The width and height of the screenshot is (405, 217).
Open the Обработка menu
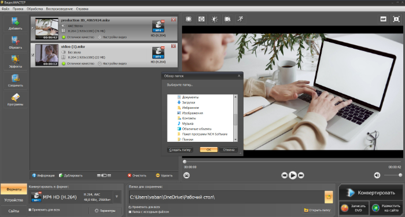[35, 9]
